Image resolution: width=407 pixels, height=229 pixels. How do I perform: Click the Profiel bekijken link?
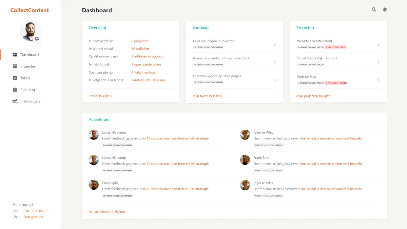pyautogui.click(x=100, y=96)
